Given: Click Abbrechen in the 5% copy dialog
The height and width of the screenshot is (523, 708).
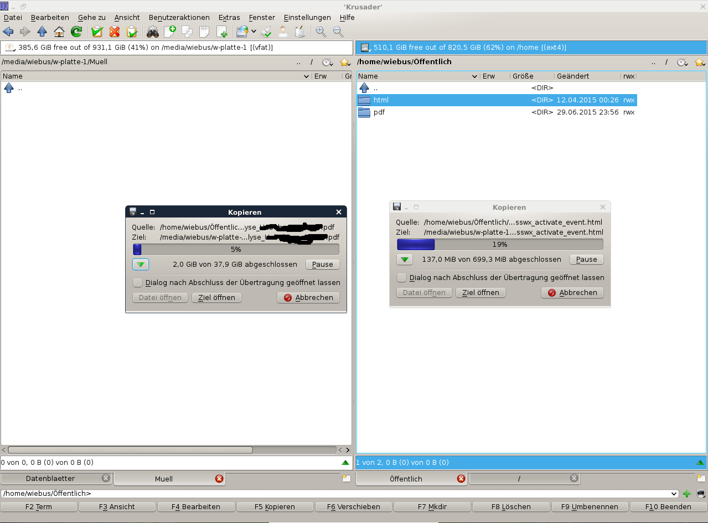Looking at the screenshot, I should [308, 298].
